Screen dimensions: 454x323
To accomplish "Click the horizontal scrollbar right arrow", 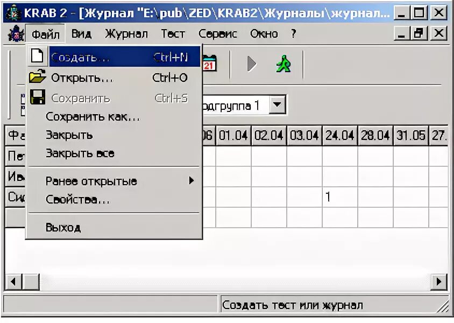I will pyautogui.click(x=439, y=282).
